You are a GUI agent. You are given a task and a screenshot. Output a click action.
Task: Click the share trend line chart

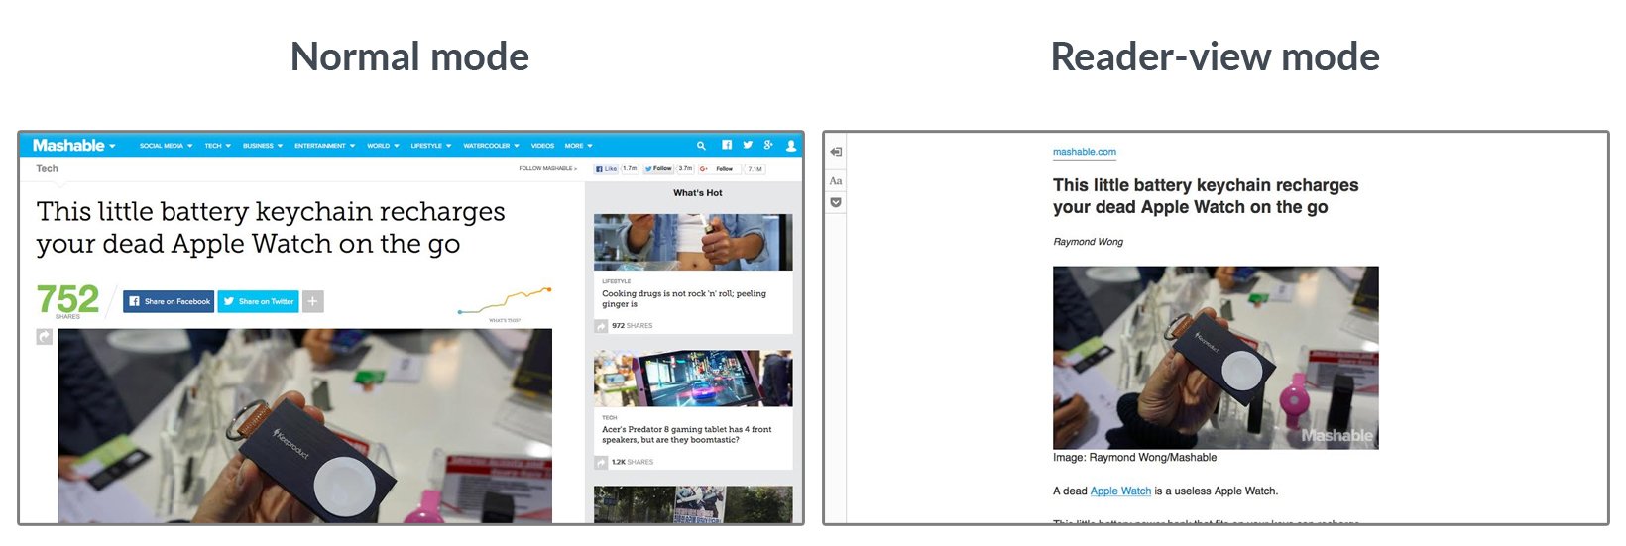pos(504,299)
